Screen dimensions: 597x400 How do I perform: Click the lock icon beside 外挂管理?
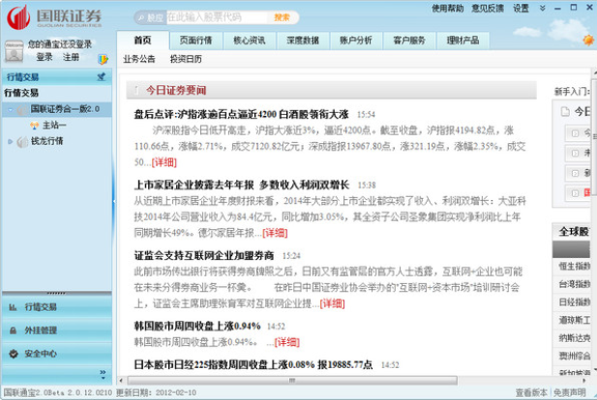pyautogui.click(x=13, y=330)
